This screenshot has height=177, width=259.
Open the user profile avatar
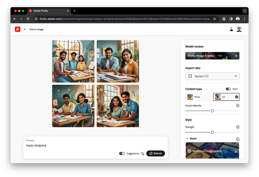point(239,29)
